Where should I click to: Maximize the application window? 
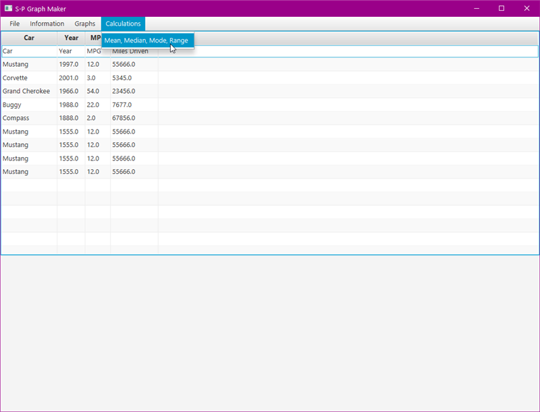click(x=502, y=8)
